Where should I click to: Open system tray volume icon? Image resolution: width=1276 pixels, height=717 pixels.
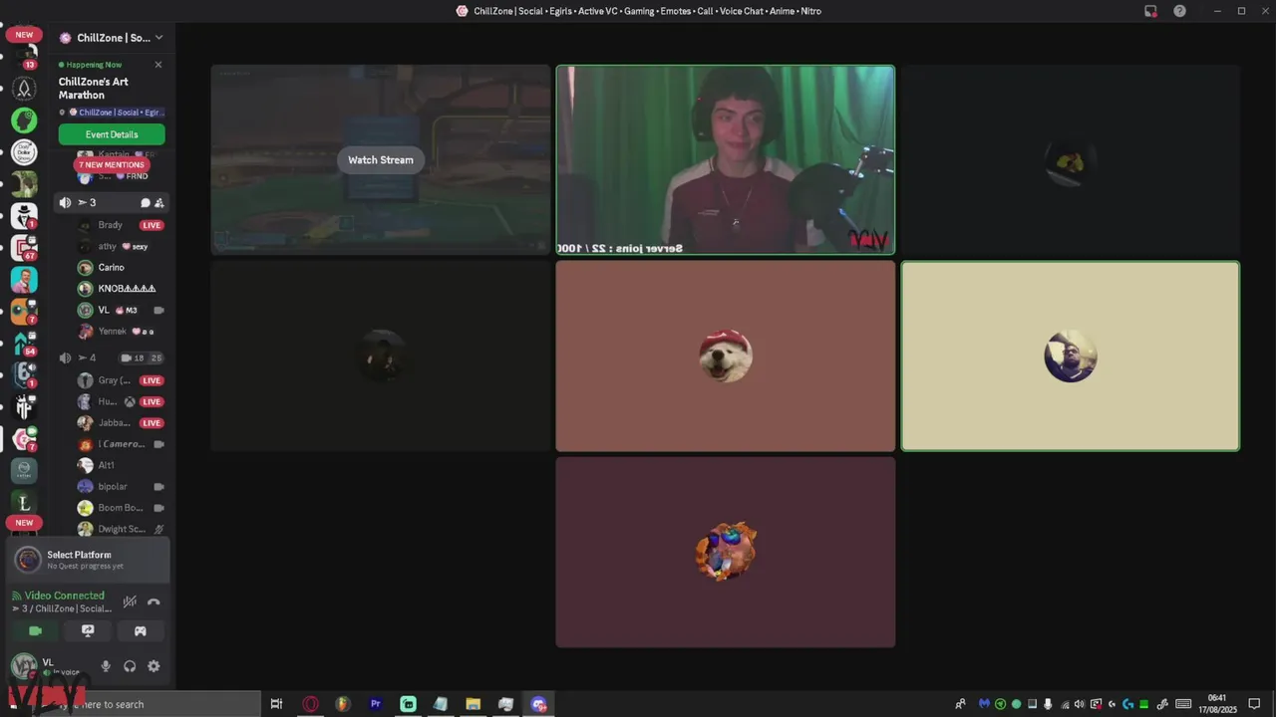pos(1079,704)
